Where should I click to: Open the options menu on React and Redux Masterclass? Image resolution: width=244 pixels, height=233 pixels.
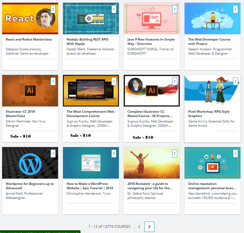pyautogui.click(x=53, y=9)
